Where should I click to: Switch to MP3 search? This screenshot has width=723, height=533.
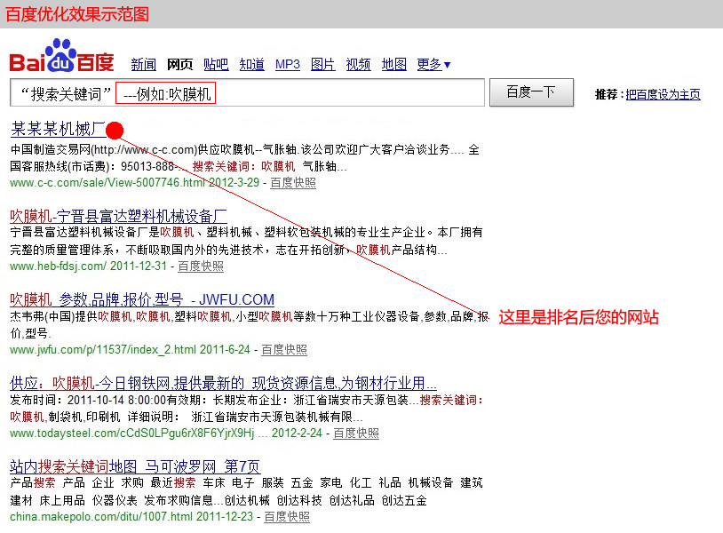coord(288,64)
